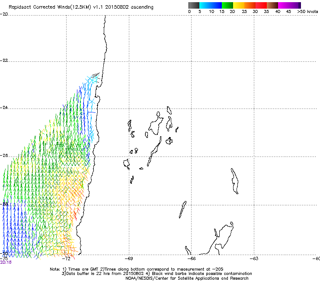The height and width of the screenshot is (281, 320).
Task: Click the map title 'Rapidscat Corrected Winds(12.5KM)'
Action: pyautogui.click(x=50, y=7)
